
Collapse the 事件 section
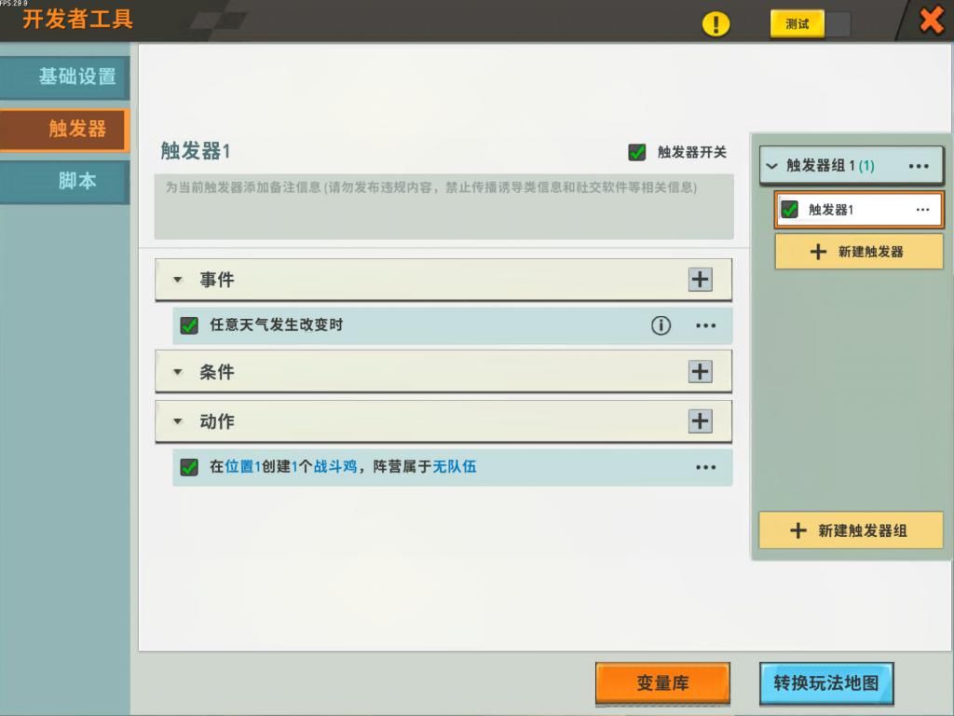177,279
